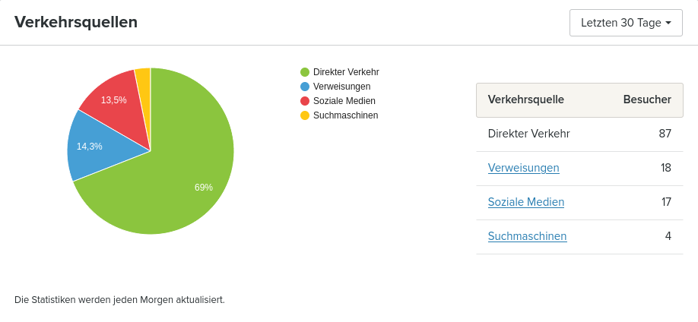Click the Verweisungen legend label
The image size is (698, 322).
coord(341,87)
